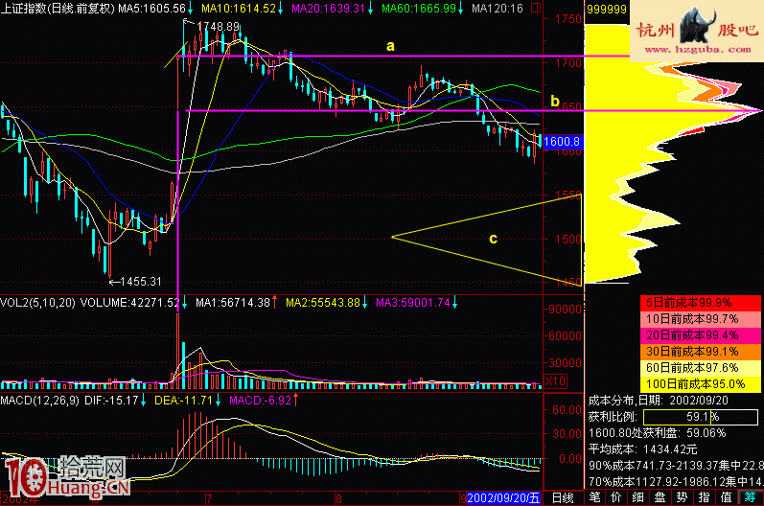Click the blue 2002/09/20/五 date marker
764x506 pixels.
pyautogui.click(x=504, y=498)
